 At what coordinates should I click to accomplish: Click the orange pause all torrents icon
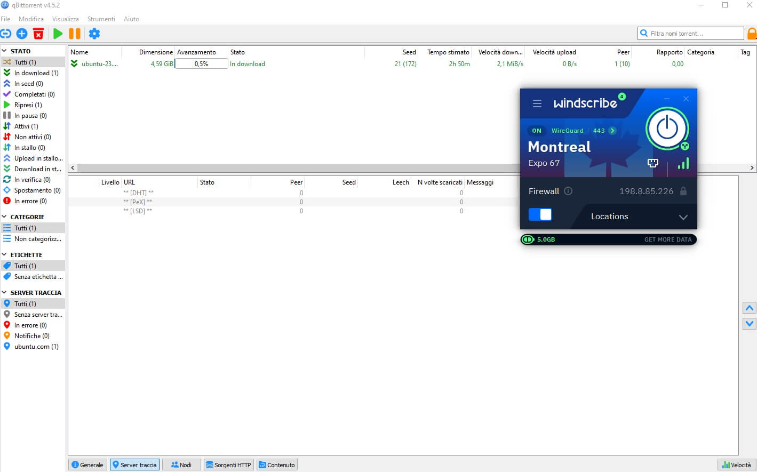(x=75, y=34)
